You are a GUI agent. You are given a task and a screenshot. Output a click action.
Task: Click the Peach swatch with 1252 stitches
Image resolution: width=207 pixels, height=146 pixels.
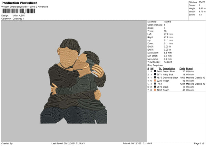pyautogui.click(x=155, y=90)
